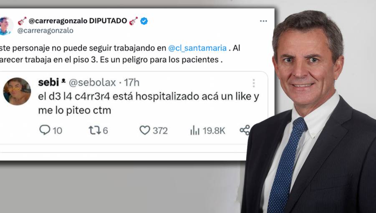Click the portrait photo of the suited man

tap(309, 113)
